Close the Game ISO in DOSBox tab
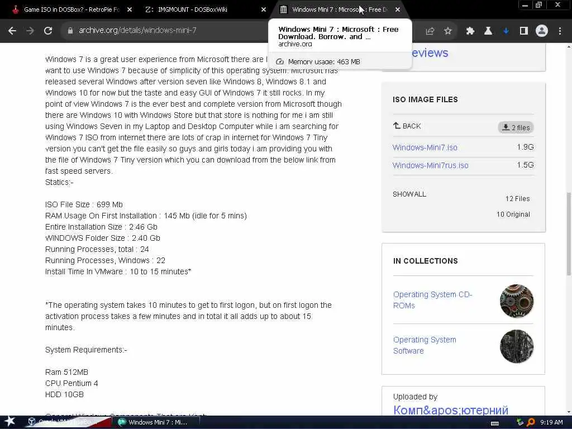 [130, 10]
